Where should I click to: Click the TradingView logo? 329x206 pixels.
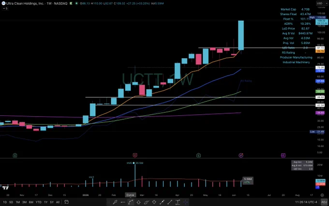(6, 188)
